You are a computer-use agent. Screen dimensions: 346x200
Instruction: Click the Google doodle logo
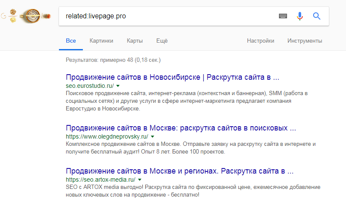pos(26,16)
